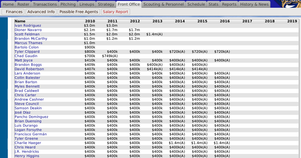Switch to the Transactions tab
This screenshot has height=158, width=301.
45,4
